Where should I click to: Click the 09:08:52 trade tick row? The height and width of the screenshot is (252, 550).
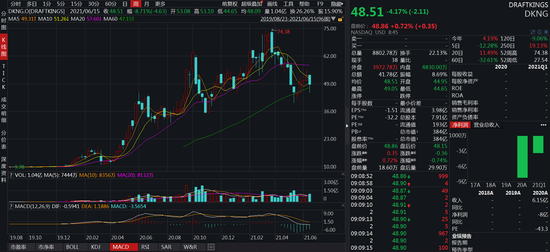click(x=399, y=176)
